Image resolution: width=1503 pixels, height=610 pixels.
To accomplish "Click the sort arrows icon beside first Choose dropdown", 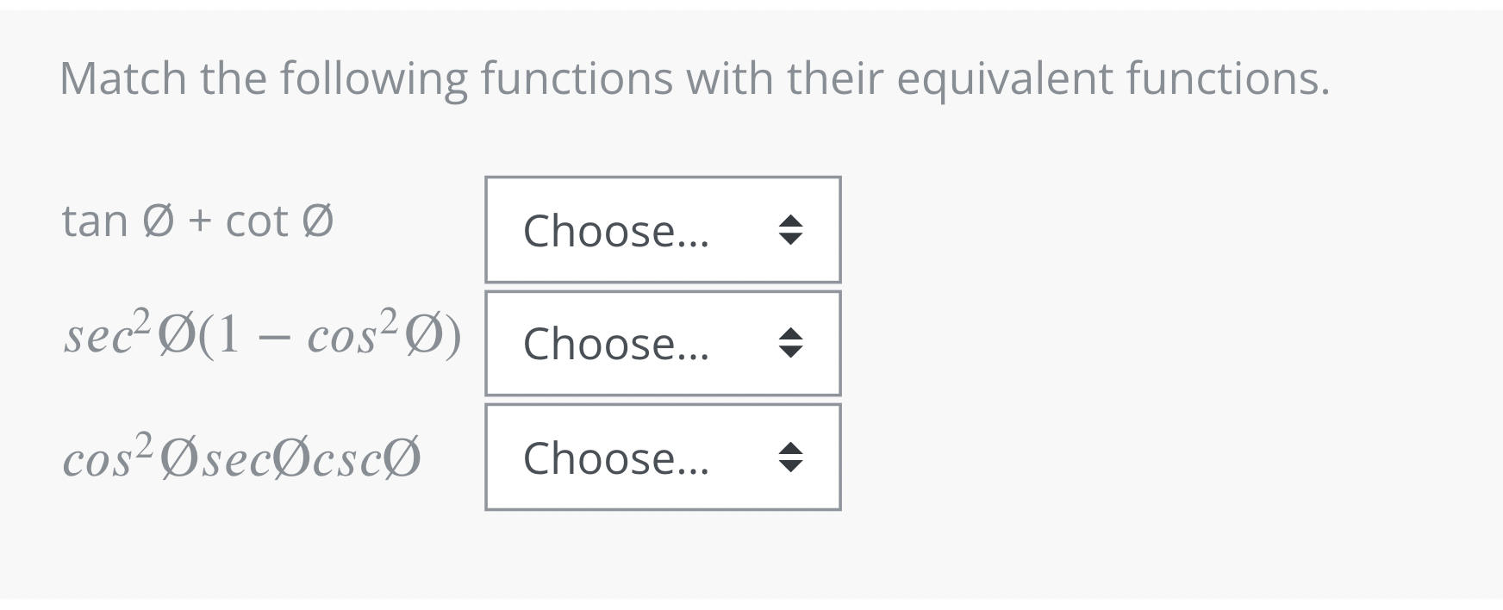I will pyautogui.click(x=789, y=230).
